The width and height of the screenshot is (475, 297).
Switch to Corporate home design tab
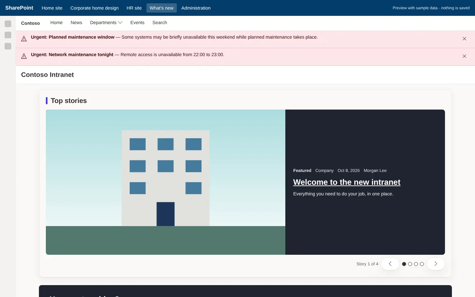click(95, 8)
